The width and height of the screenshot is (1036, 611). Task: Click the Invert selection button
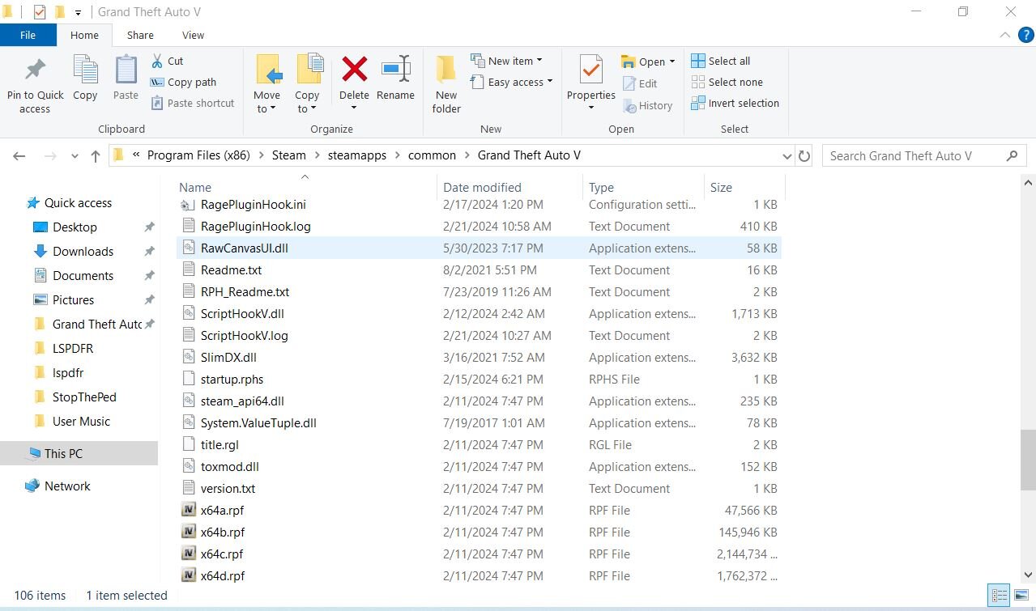click(x=735, y=103)
